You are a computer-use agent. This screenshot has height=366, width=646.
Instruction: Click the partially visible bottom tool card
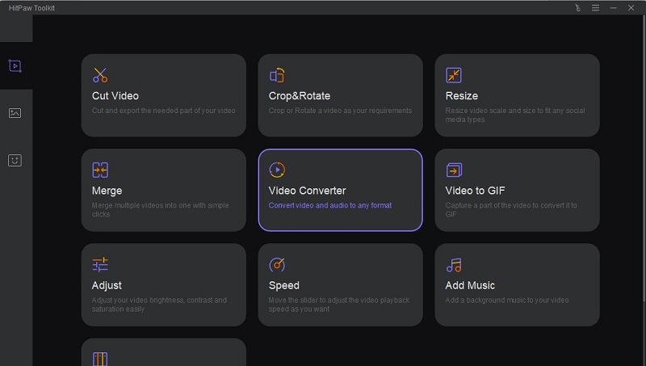coord(163,353)
